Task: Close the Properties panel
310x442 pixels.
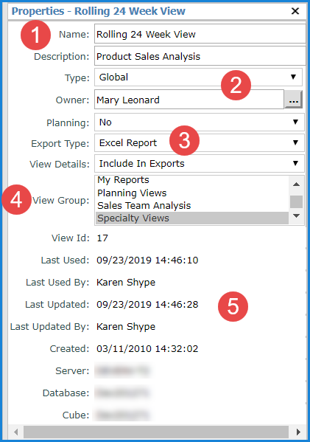Action: (295, 11)
